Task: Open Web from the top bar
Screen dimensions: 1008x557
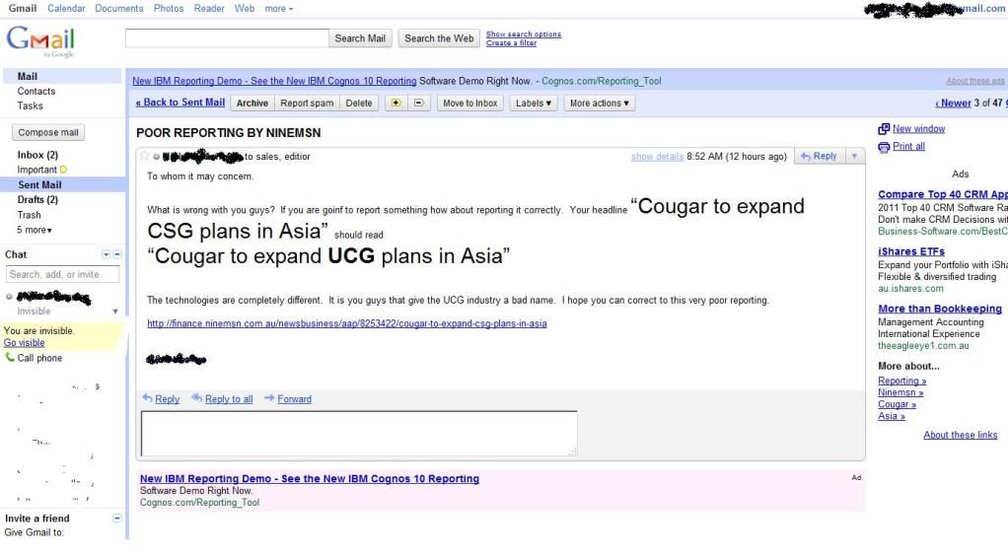Action: pos(245,8)
